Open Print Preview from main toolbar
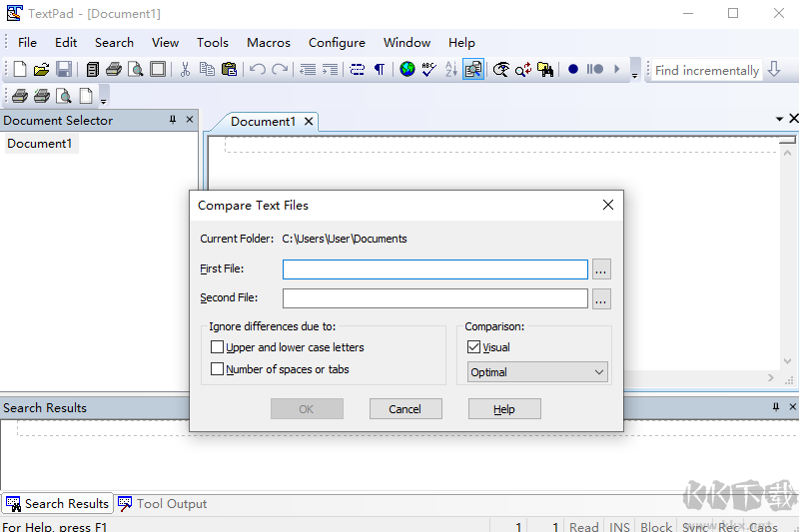The width and height of the screenshot is (799, 532). pos(136,69)
